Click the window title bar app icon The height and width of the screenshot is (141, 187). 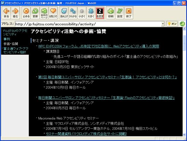pos(2,3)
